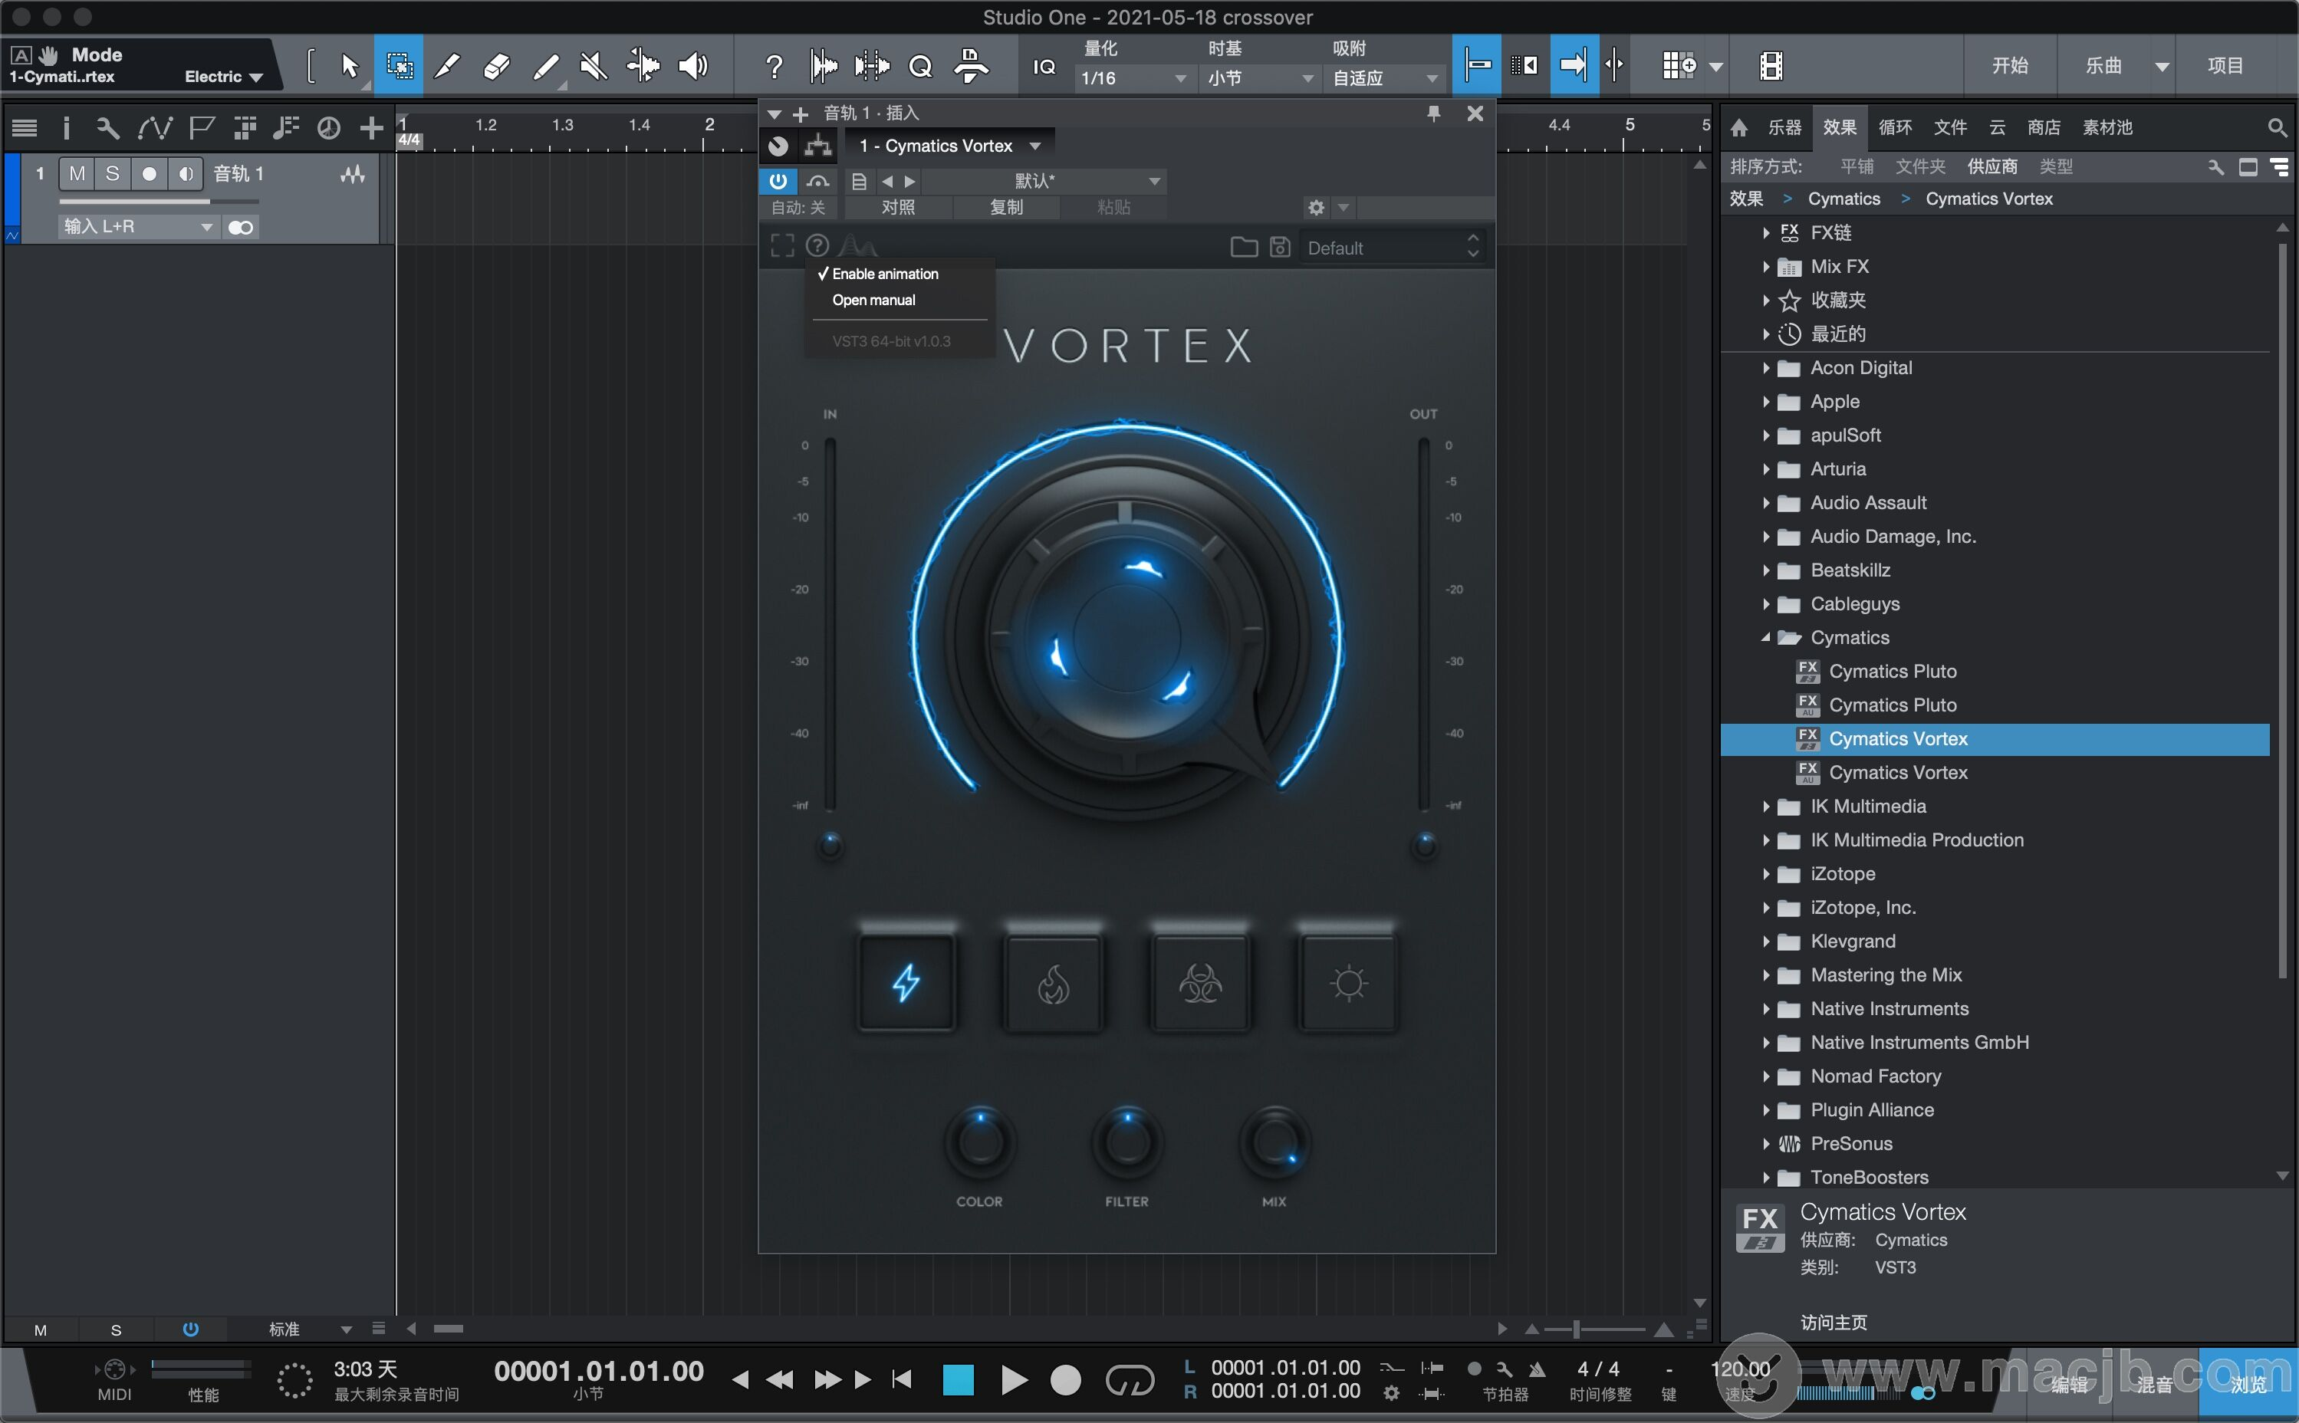Image resolution: width=2299 pixels, height=1423 pixels.
Task: Switch to 文件 browser tab
Action: coord(1951,127)
